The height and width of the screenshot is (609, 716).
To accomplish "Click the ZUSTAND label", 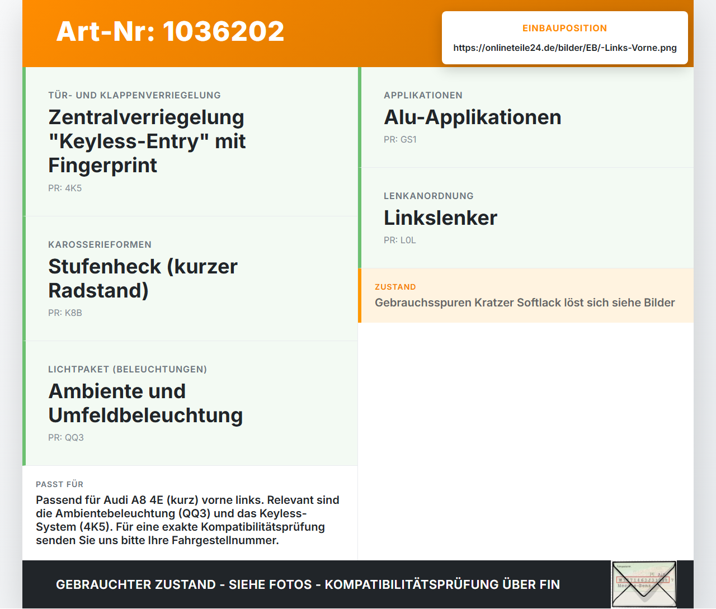I will 395,287.
